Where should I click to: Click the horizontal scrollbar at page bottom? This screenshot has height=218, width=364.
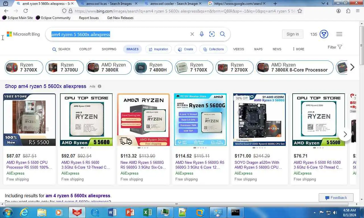click(x=176, y=204)
